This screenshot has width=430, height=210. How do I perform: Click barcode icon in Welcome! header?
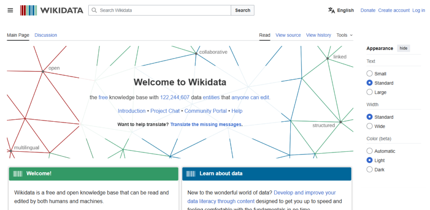pyautogui.click(x=18, y=174)
